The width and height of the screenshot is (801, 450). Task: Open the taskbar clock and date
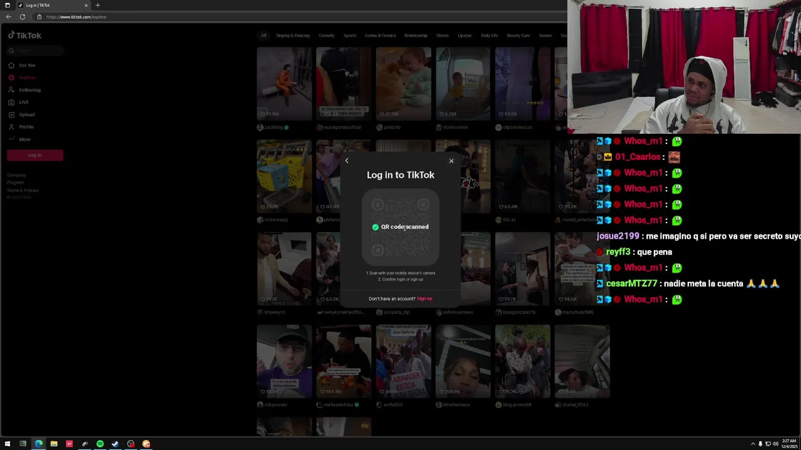pos(788,444)
